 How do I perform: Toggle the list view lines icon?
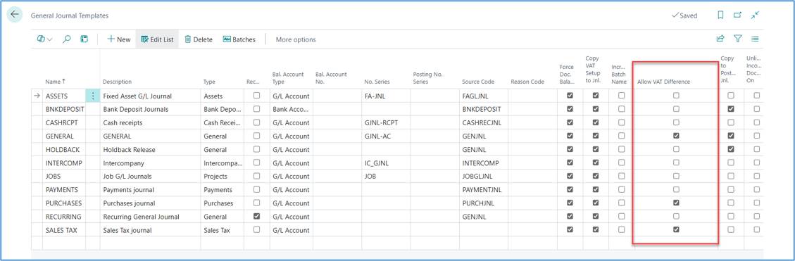coord(755,39)
